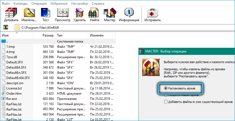Viewport: 235px width, 121px height.
Task: Click the size value 7 886
Action: click(x=50, y=88)
